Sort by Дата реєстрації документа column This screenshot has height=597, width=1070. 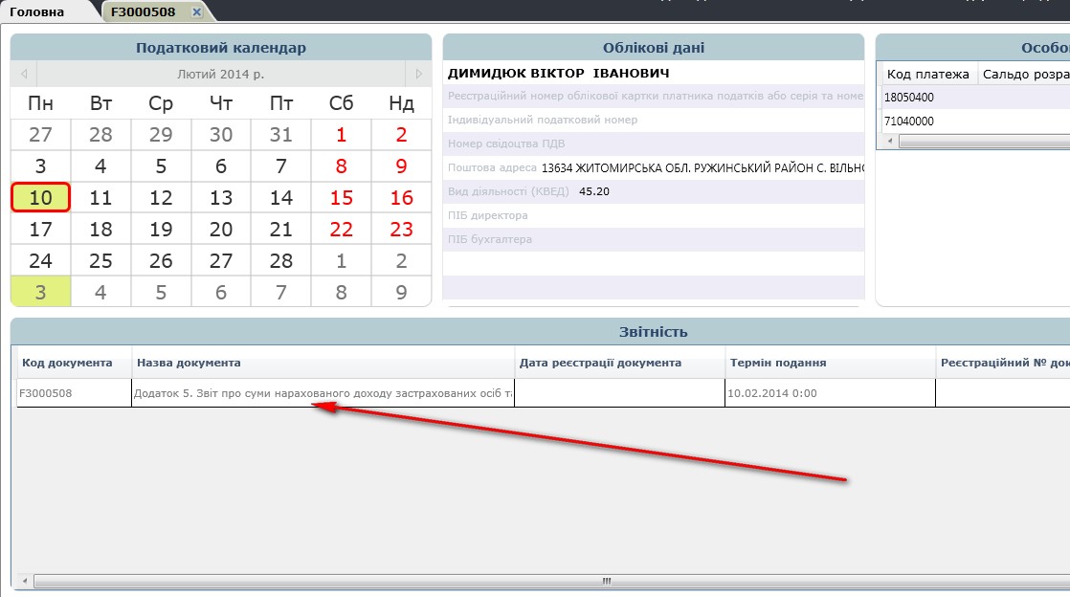point(619,363)
